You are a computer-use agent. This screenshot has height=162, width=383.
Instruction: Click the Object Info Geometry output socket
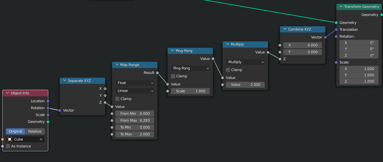pyautogui.click(x=48, y=122)
